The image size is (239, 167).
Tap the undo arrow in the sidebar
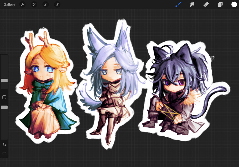coord(4,145)
